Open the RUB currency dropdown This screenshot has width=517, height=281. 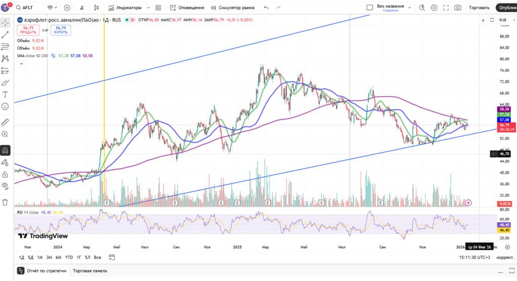pos(507,20)
